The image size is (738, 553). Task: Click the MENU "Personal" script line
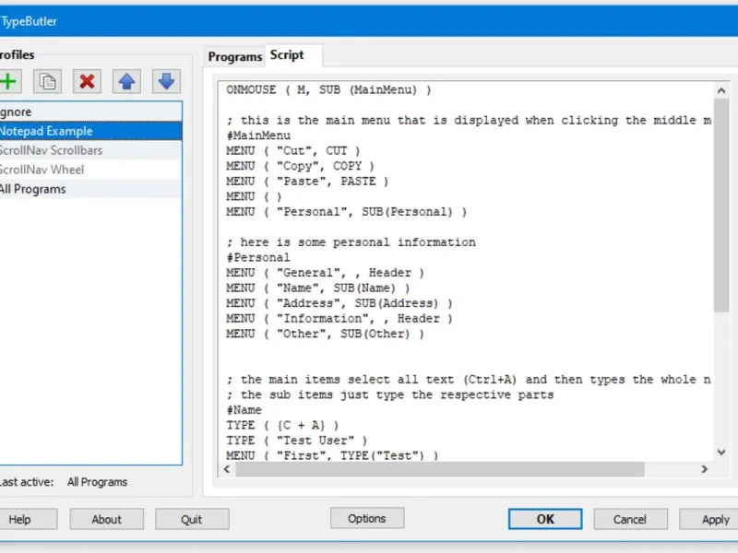click(347, 212)
